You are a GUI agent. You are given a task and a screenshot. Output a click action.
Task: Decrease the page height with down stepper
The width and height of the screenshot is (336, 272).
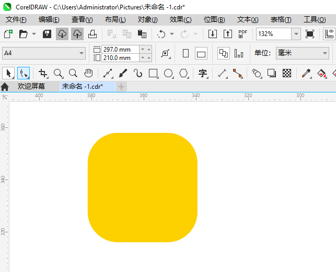(143, 58)
